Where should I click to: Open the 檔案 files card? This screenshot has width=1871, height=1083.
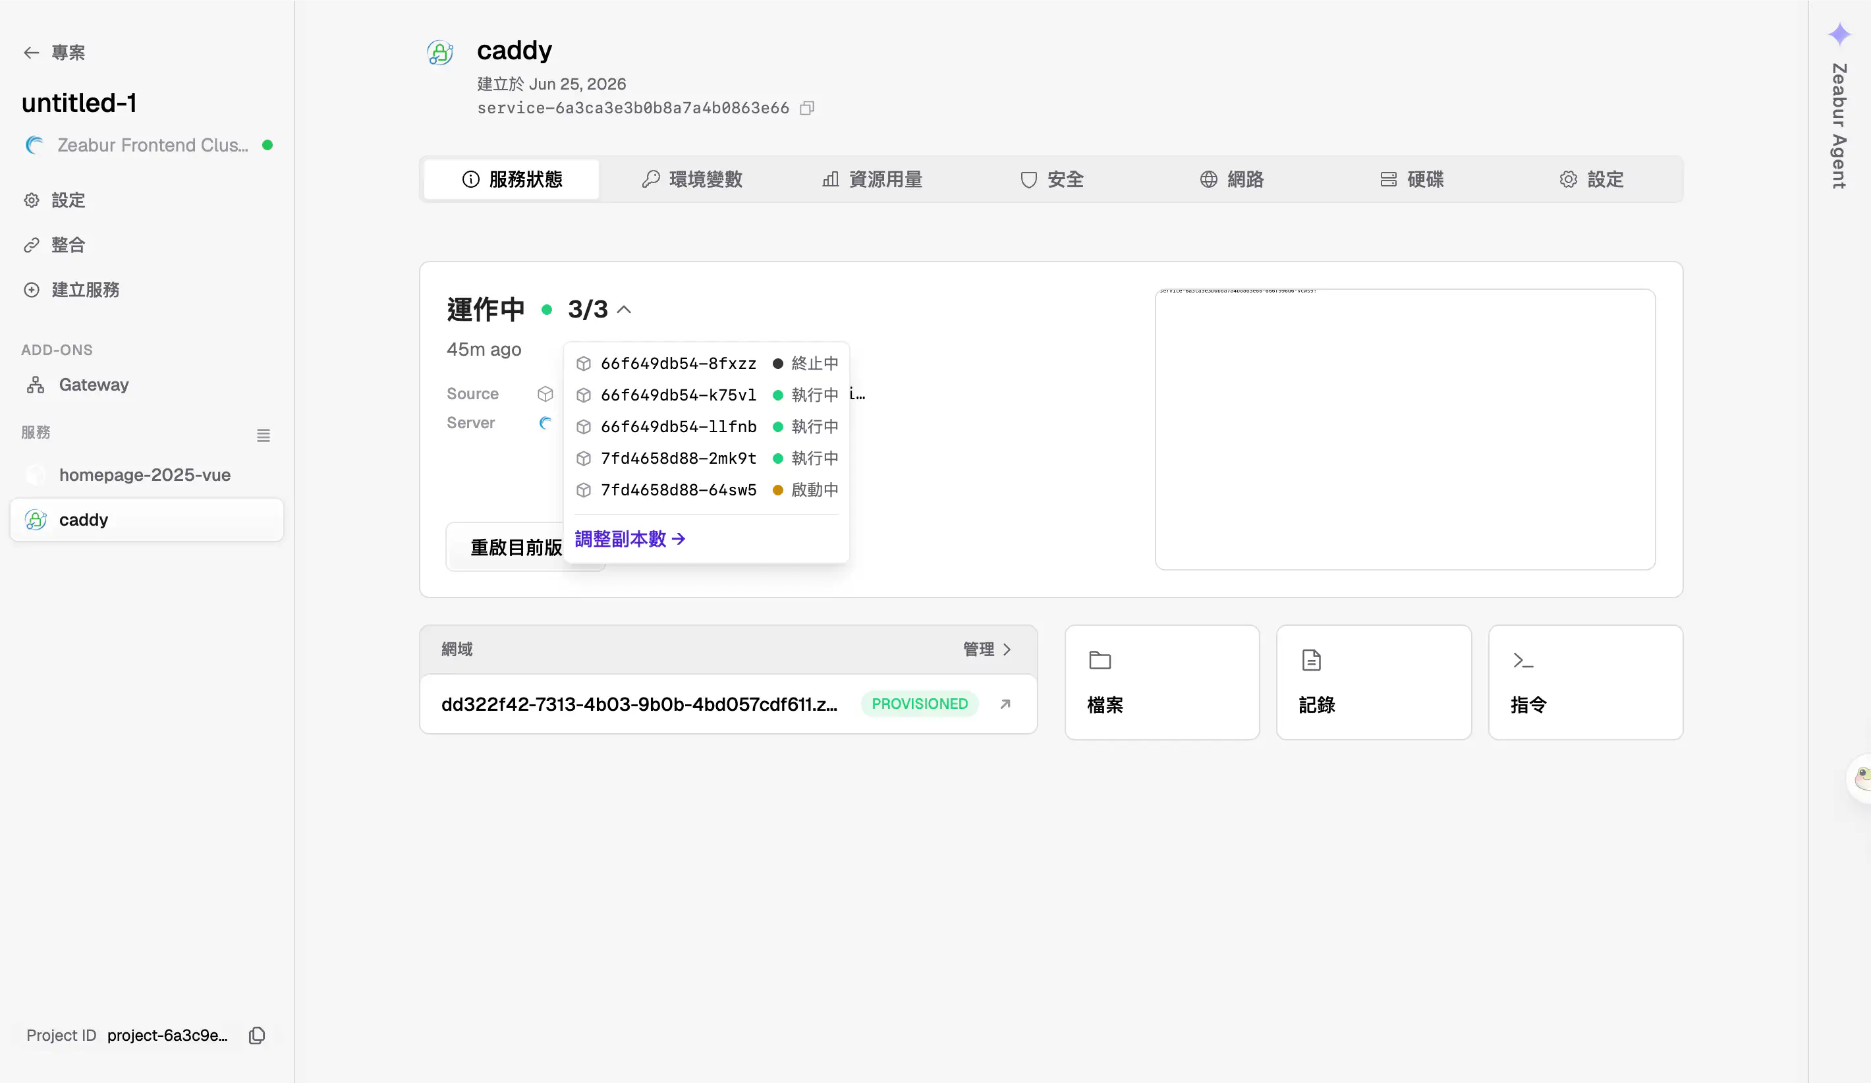pyautogui.click(x=1162, y=682)
